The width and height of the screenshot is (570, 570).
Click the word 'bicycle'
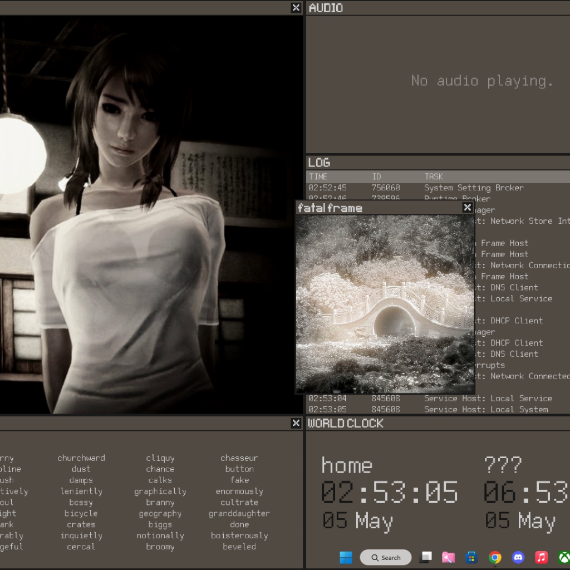pos(81,513)
